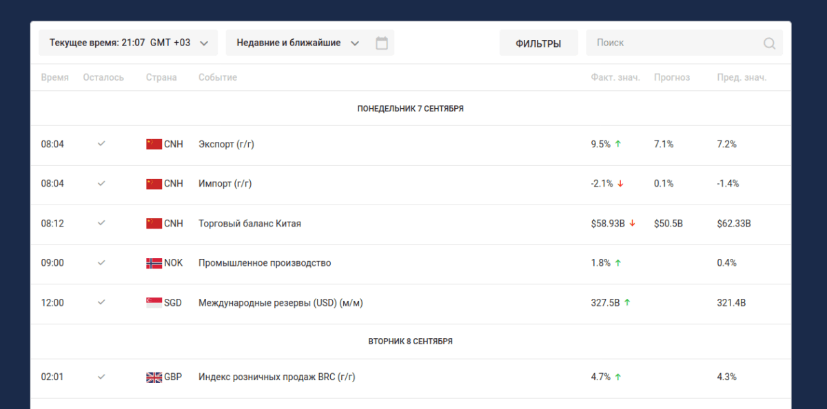Click the Время column header
Image resolution: width=827 pixels, height=409 pixels.
54,78
